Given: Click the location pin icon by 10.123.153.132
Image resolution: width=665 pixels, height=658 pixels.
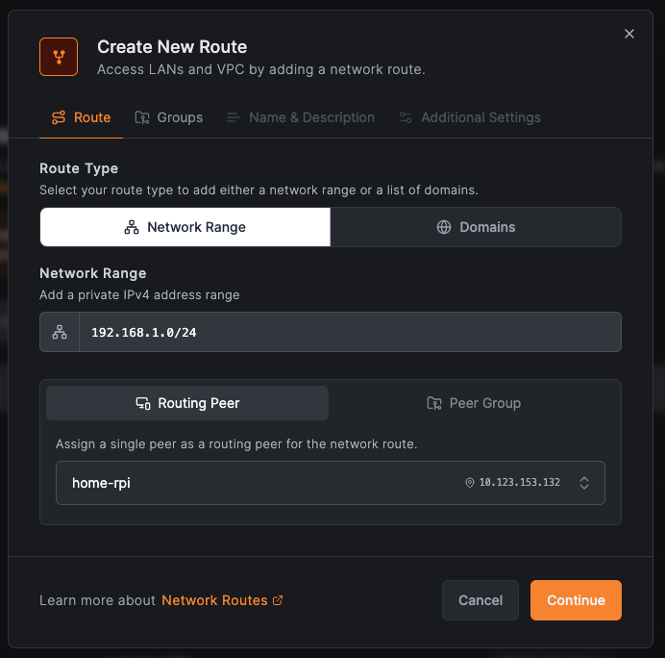Looking at the screenshot, I should click(470, 483).
